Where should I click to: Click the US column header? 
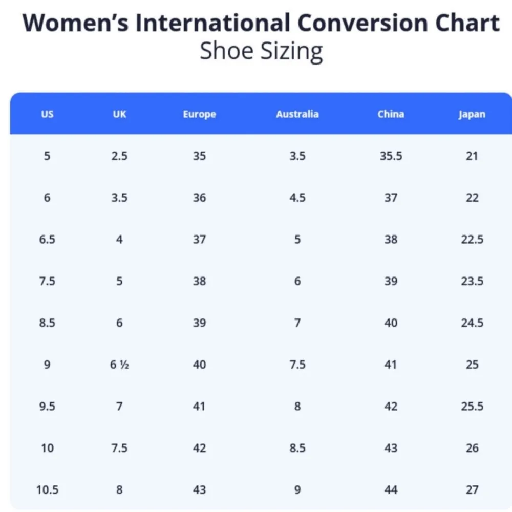click(47, 114)
